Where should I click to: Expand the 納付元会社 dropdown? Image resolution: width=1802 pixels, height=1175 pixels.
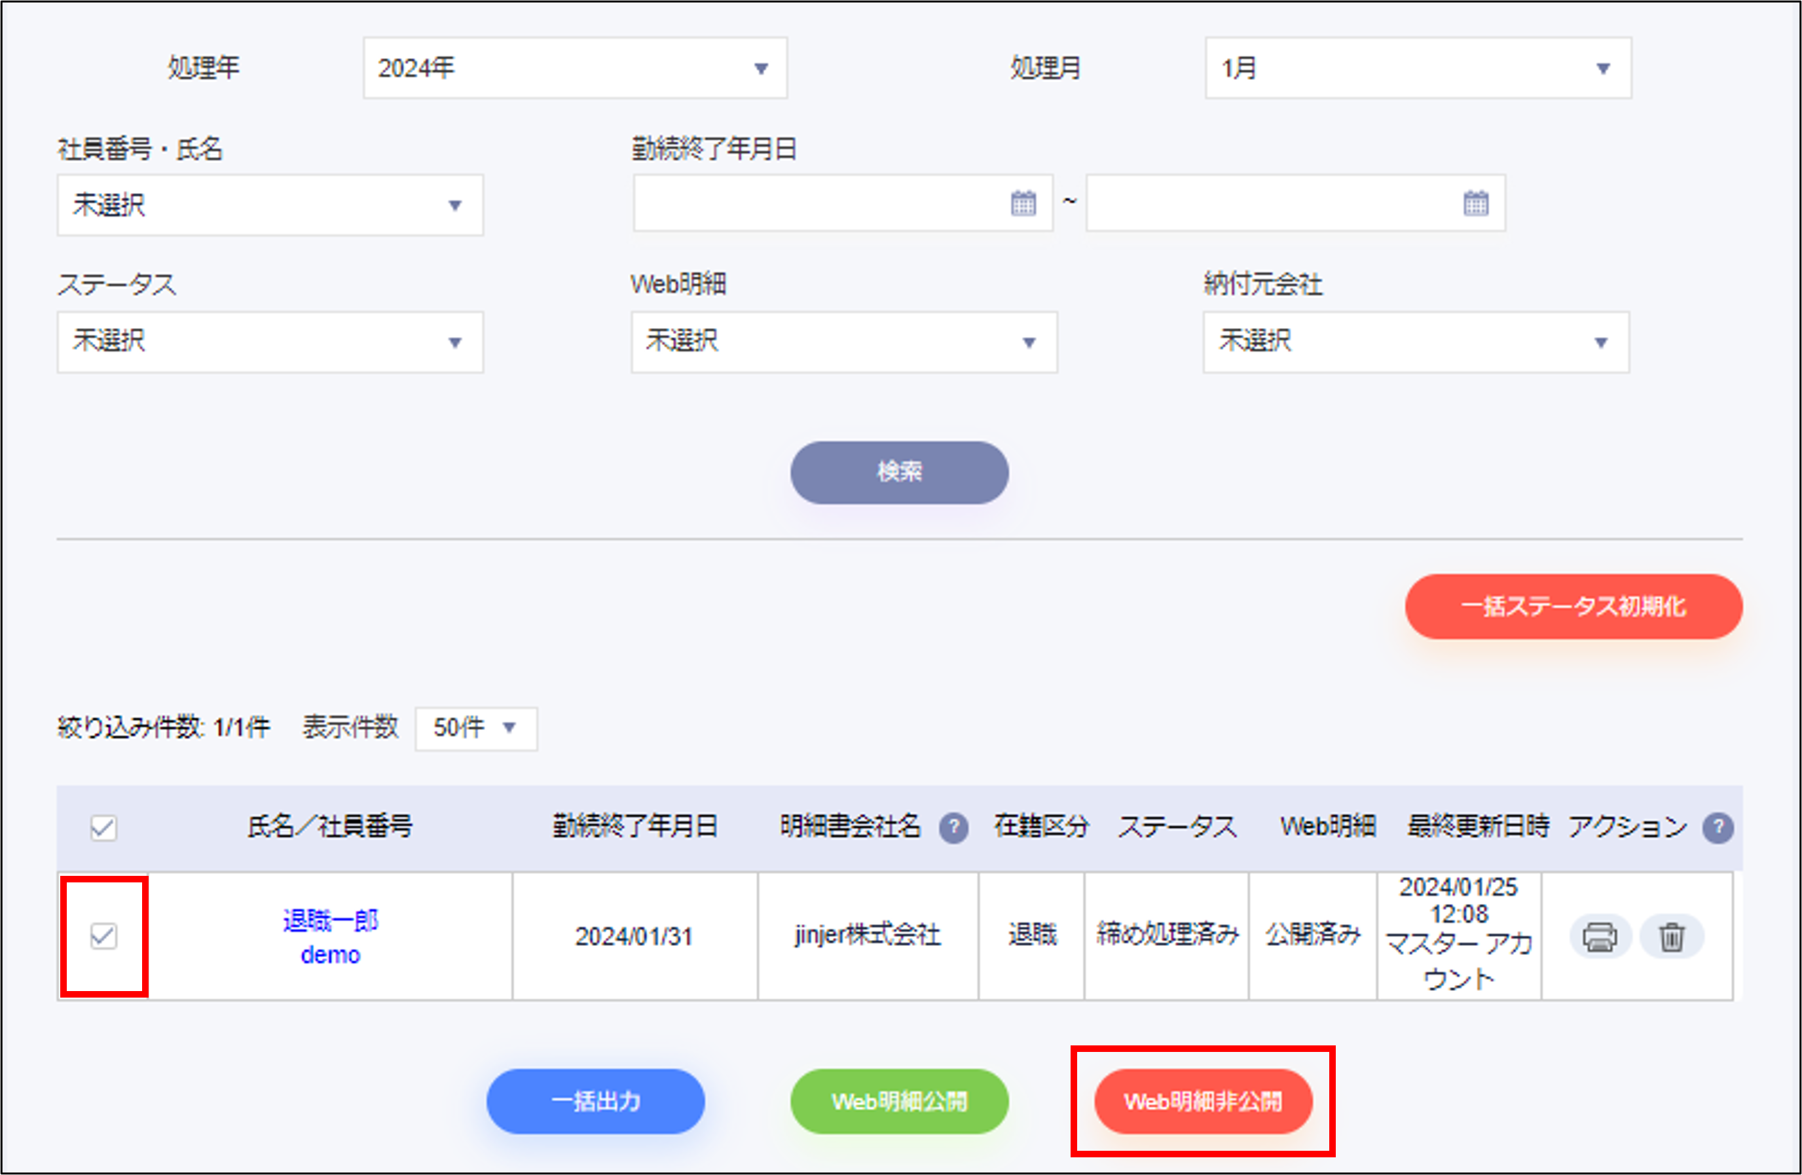click(1416, 342)
